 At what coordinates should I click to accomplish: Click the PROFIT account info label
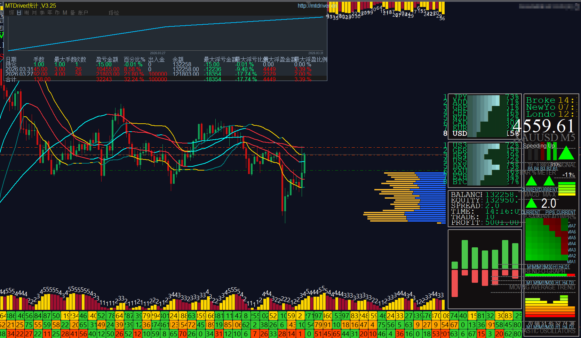(466, 222)
